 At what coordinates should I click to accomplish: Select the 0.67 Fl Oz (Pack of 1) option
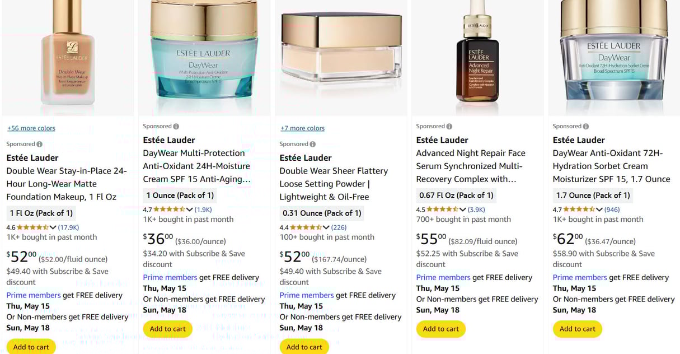point(456,195)
